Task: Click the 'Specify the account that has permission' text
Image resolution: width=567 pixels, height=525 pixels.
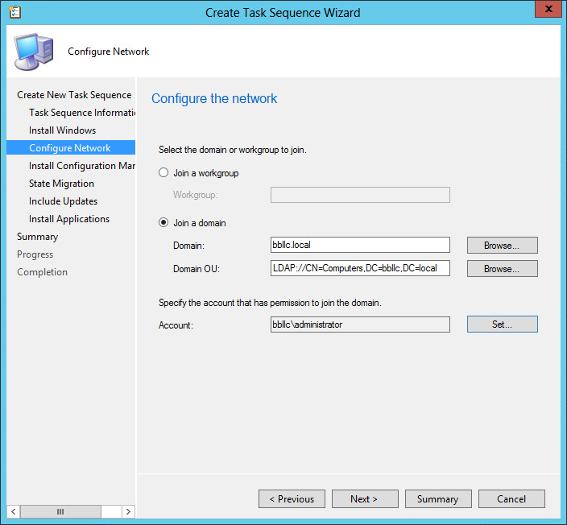Action: point(270,303)
